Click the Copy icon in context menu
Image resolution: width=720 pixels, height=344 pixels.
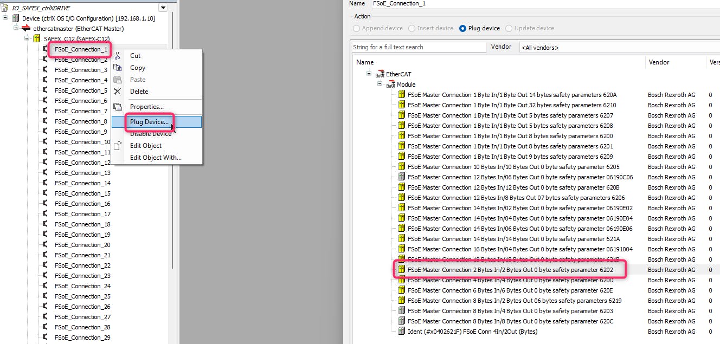pos(117,68)
